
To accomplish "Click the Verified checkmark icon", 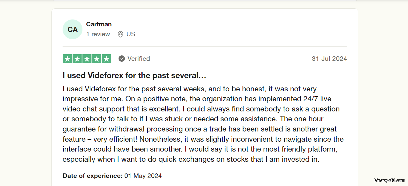I will (122, 59).
